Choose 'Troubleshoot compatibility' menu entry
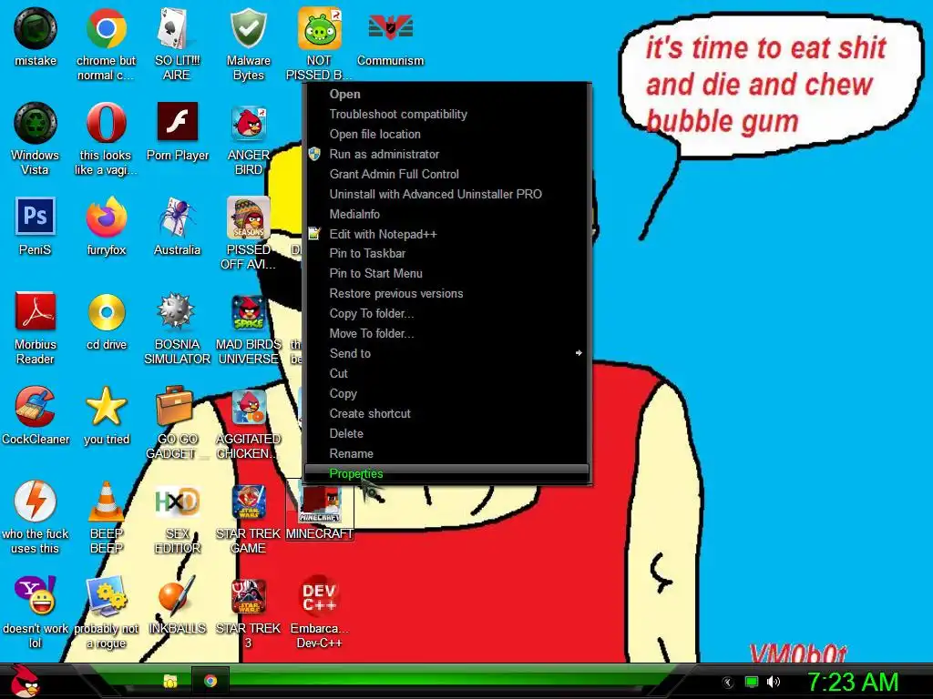The image size is (933, 699). [446, 114]
